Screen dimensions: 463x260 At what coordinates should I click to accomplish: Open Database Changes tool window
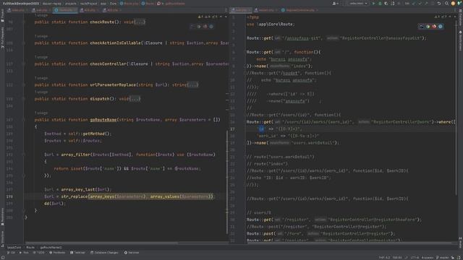point(104,253)
